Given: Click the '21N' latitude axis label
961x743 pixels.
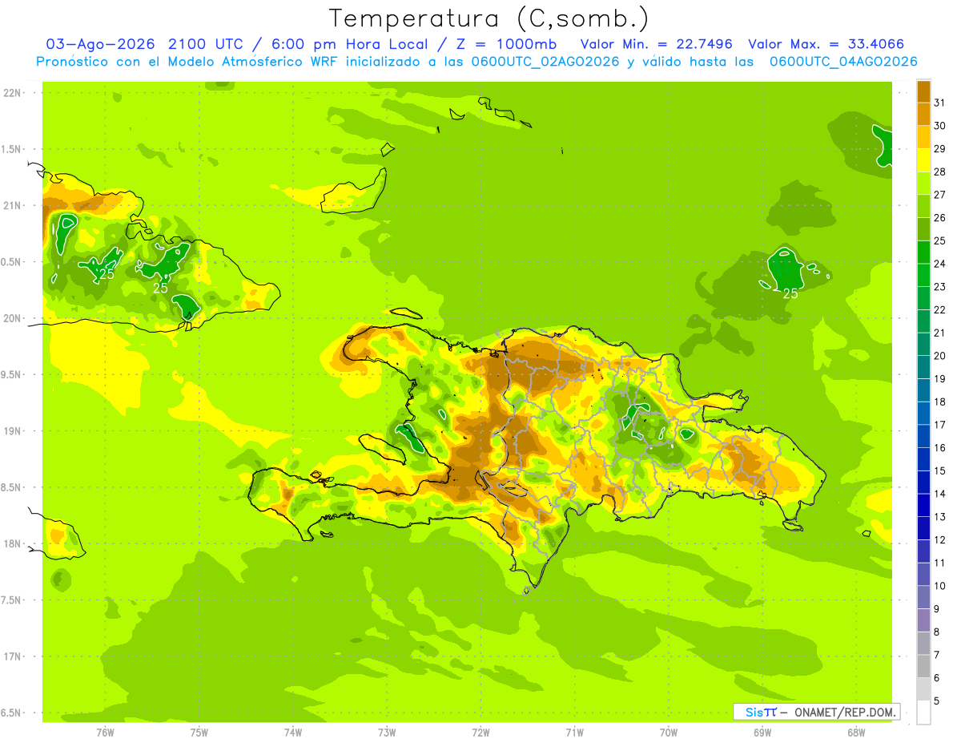Looking at the screenshot, I should click(11, 205).
